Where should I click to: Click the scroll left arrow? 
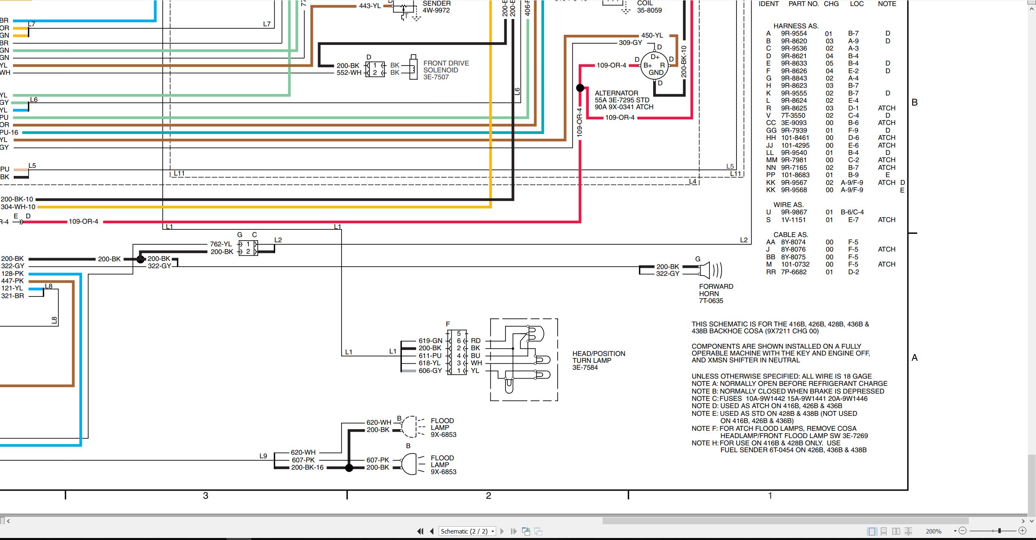(x=8, y=521)
